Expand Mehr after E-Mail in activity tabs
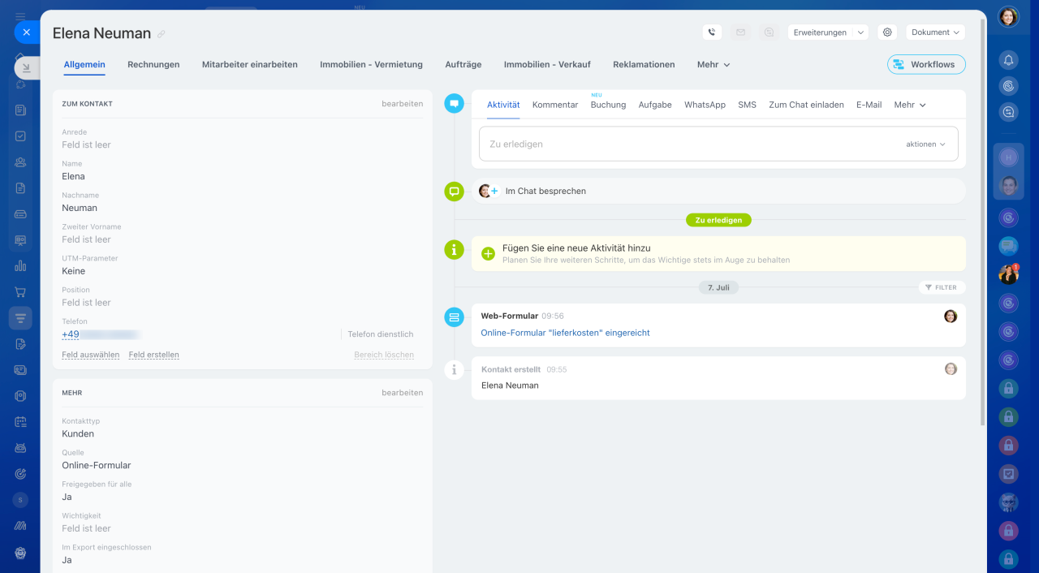This screenshot has height=573, width=1039. 910,105
